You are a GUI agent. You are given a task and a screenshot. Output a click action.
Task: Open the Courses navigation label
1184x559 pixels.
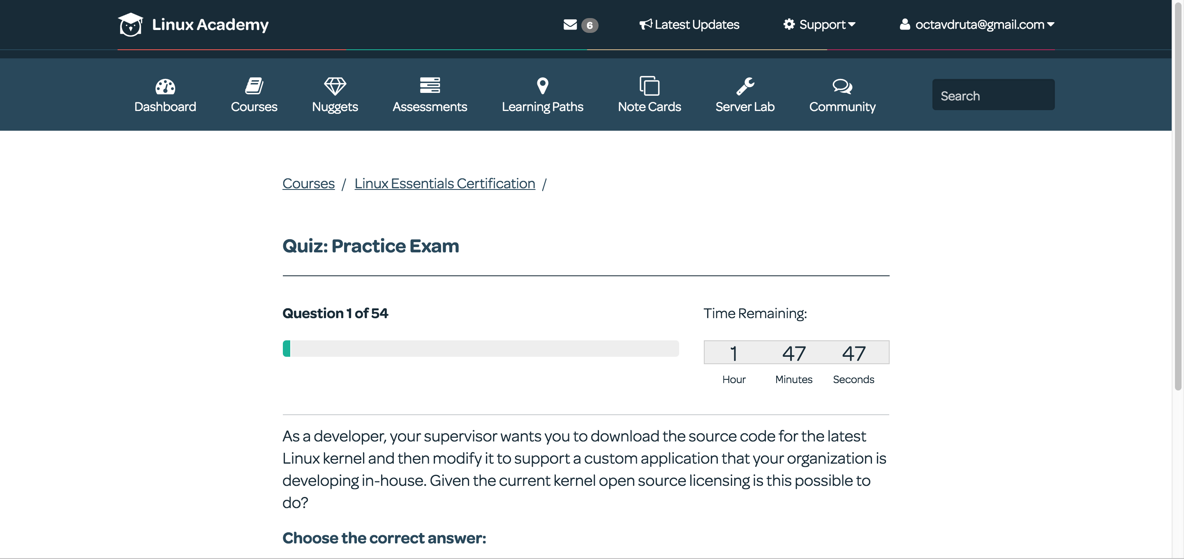coord(254,106)
